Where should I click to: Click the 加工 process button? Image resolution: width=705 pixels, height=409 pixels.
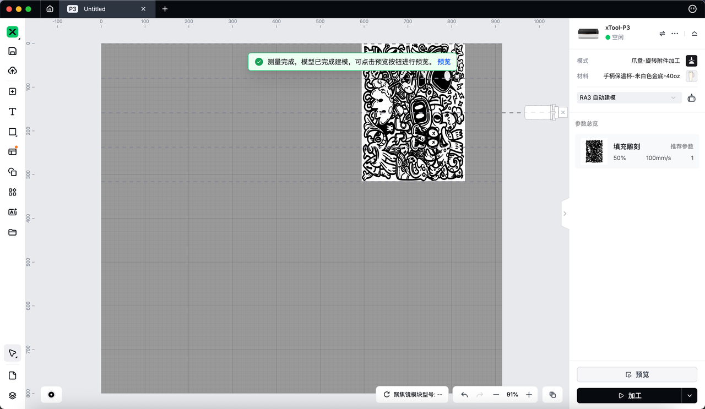[x=629, y=395]
